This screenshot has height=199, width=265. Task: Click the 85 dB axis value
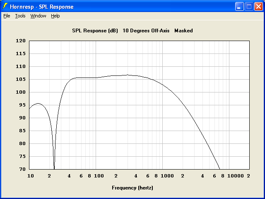click(x=22, y=131)
